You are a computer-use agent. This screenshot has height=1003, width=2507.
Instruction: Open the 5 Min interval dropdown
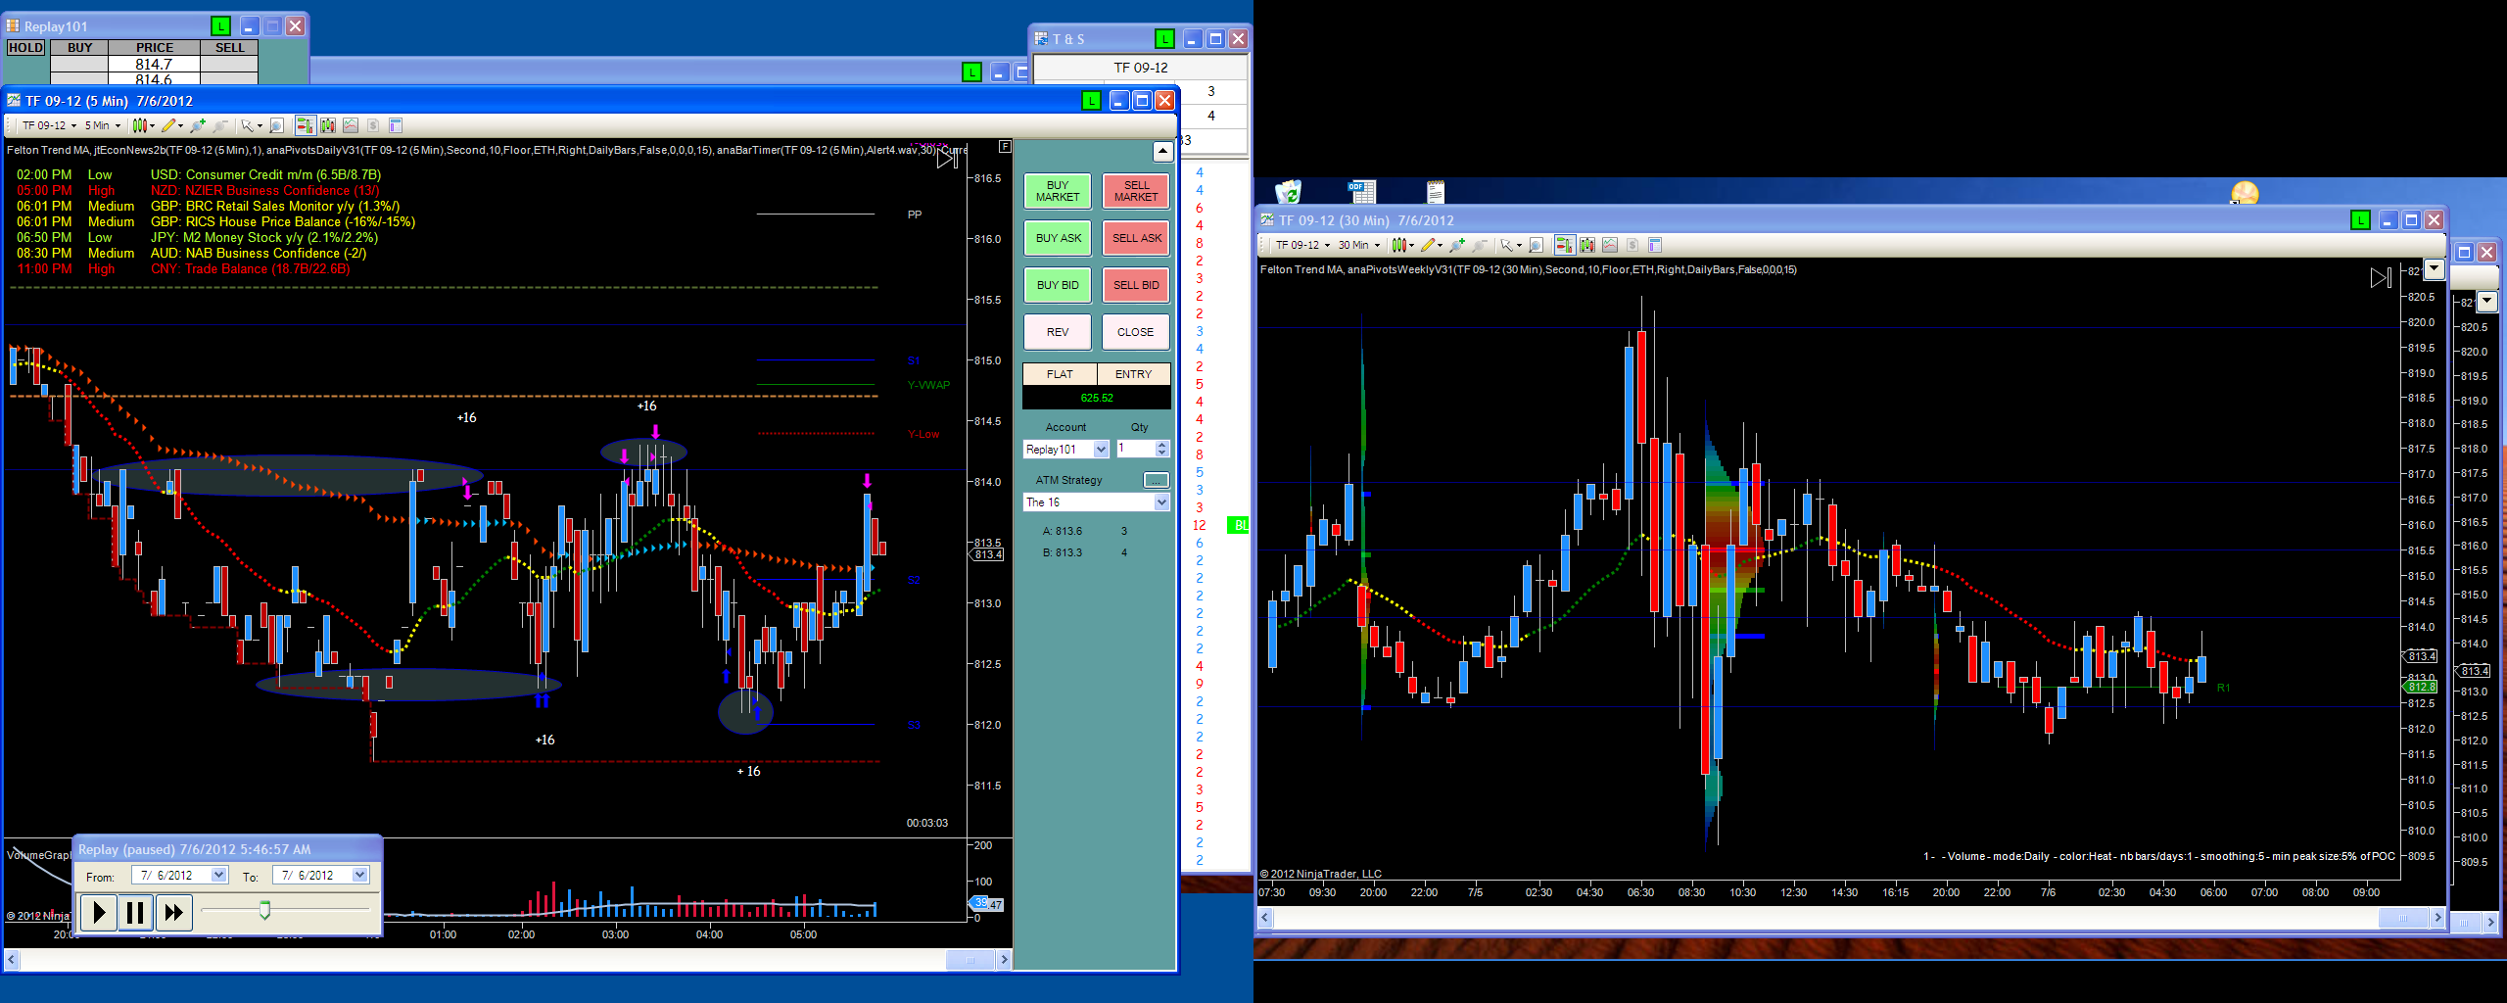pos(102,125)
